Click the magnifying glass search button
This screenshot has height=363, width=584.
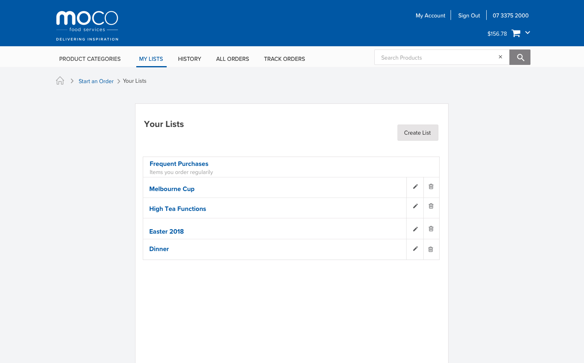520,58
